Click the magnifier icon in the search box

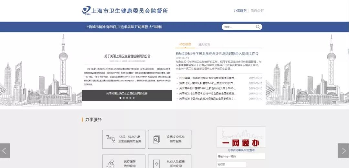258,27
